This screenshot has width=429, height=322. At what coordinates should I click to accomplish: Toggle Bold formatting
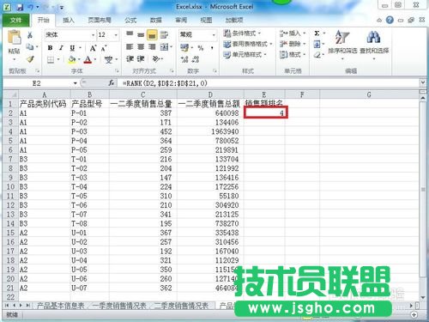pos(50,48)
